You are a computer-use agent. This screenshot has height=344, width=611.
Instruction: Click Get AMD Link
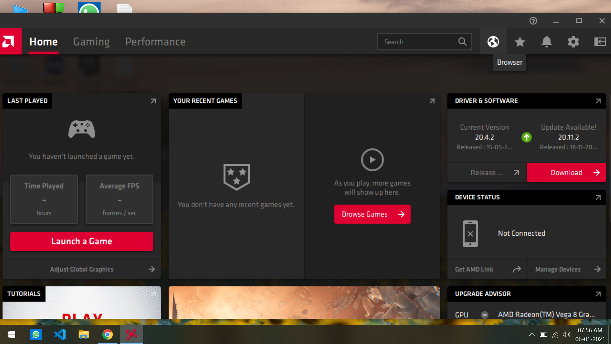(x=487, y=269)
